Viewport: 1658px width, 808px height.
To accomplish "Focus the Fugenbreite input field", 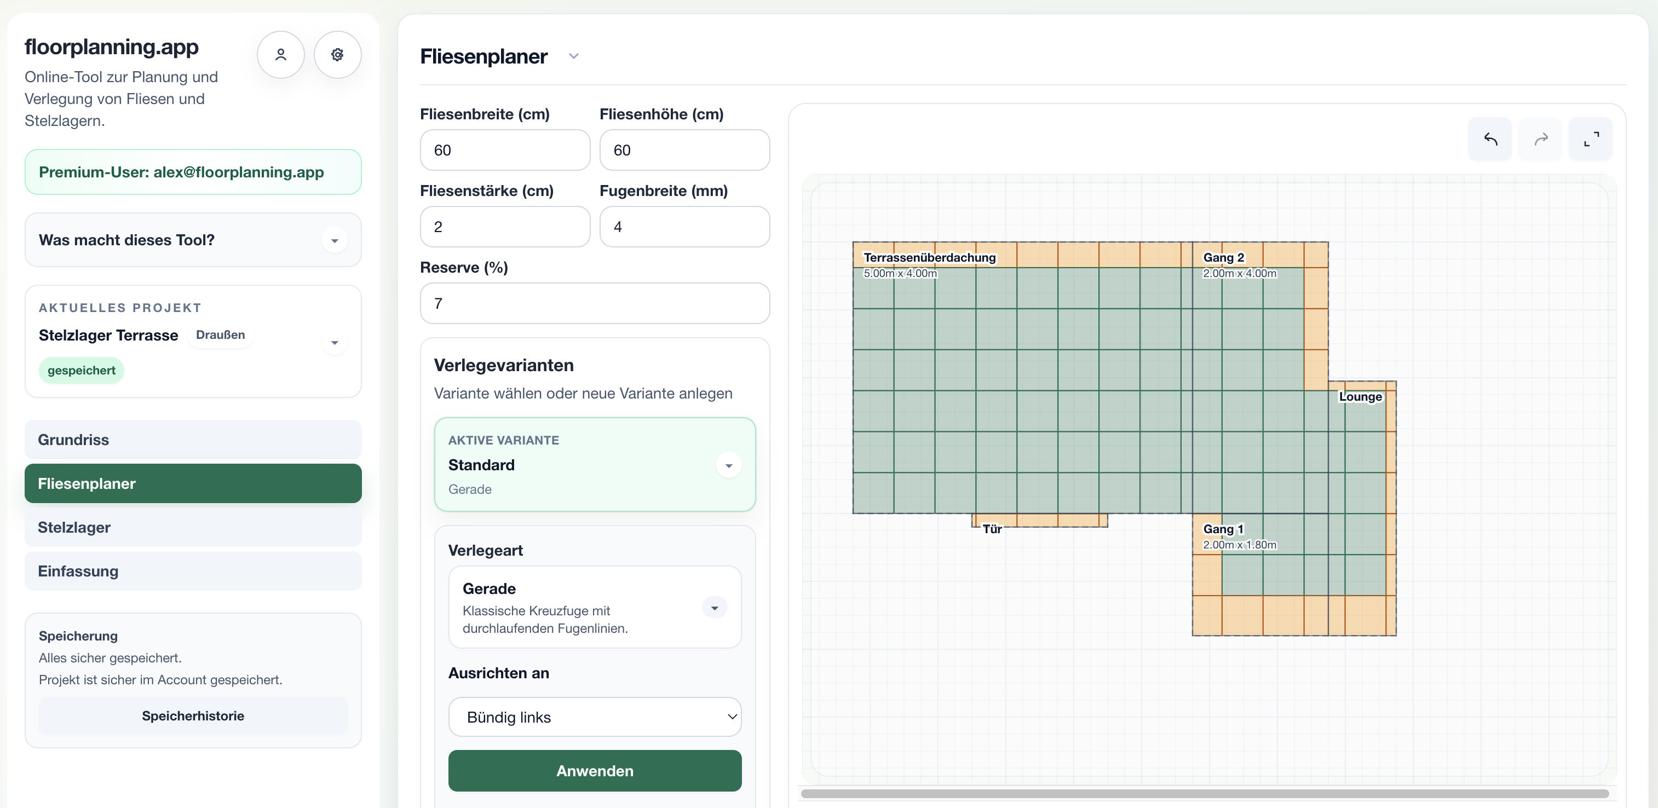I will pos(684,227).
